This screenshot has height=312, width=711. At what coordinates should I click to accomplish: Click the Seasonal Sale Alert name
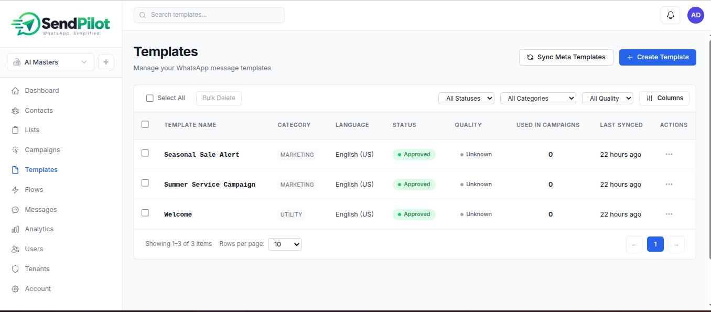[x=201, y=155]
